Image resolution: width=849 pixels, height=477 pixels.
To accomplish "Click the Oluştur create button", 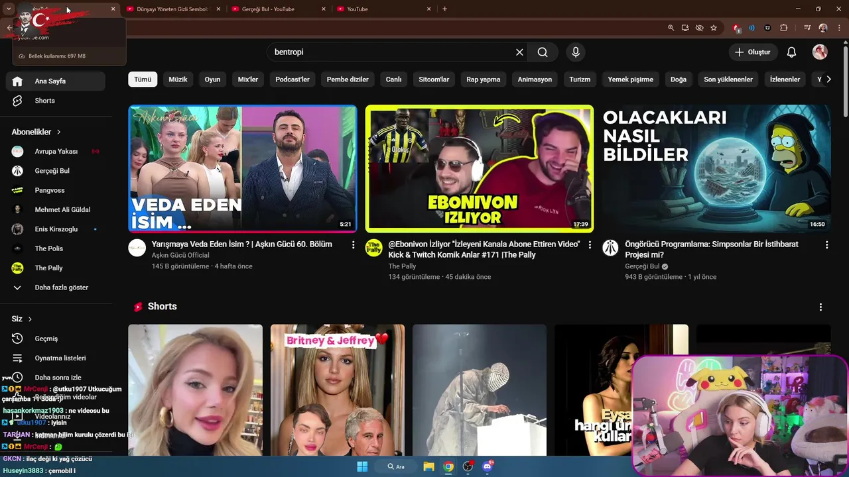I will click(753, 52).
